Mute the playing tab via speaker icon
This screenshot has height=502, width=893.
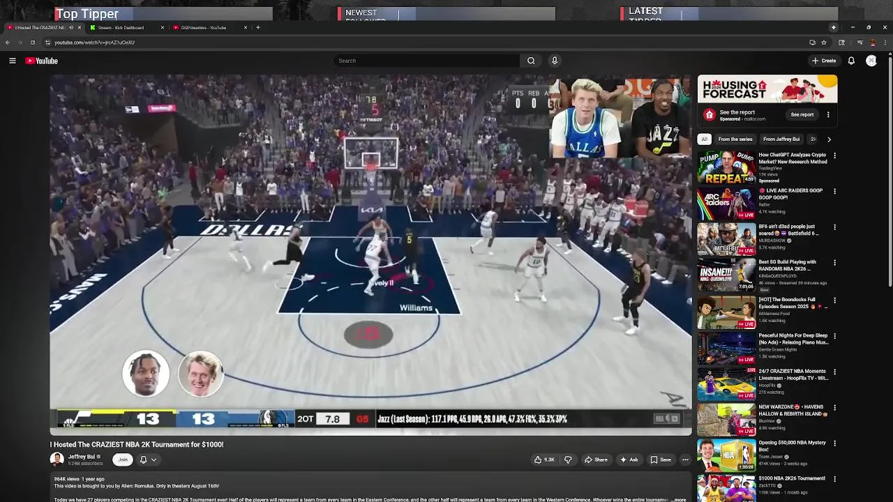(71, 28)
